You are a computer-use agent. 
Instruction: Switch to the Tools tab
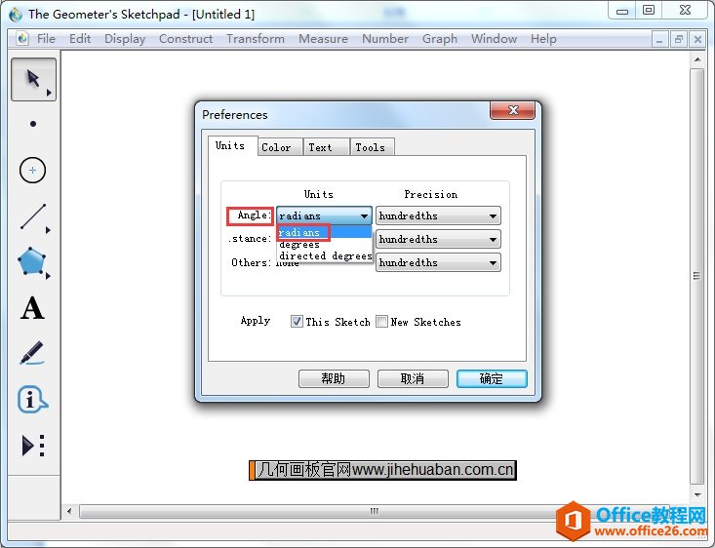(x=371, y=147)
